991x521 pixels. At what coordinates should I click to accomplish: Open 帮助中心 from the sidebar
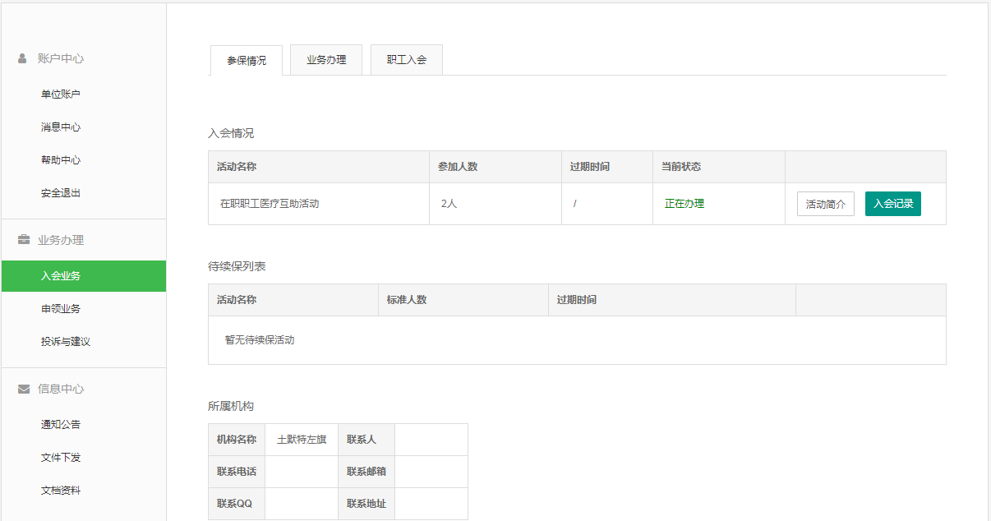pos(61,160)
